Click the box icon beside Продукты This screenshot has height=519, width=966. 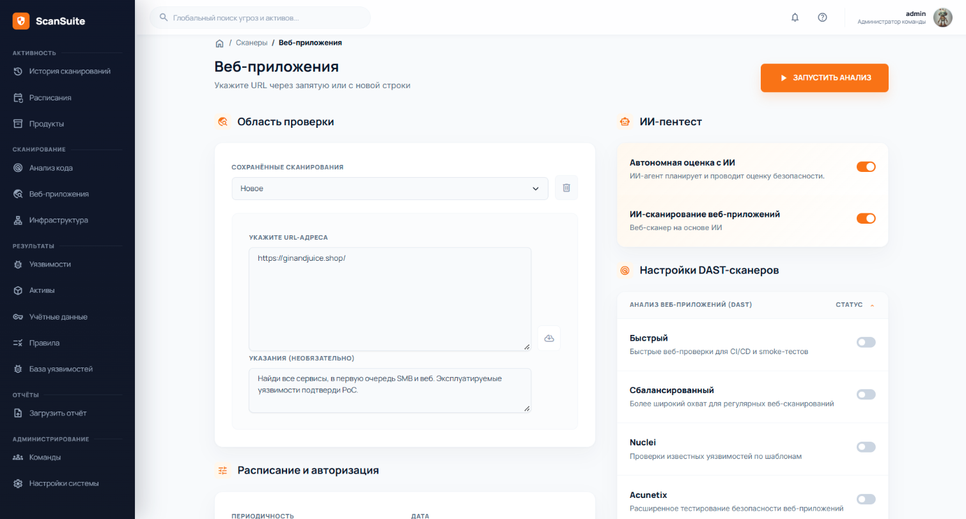coord(18,123)
